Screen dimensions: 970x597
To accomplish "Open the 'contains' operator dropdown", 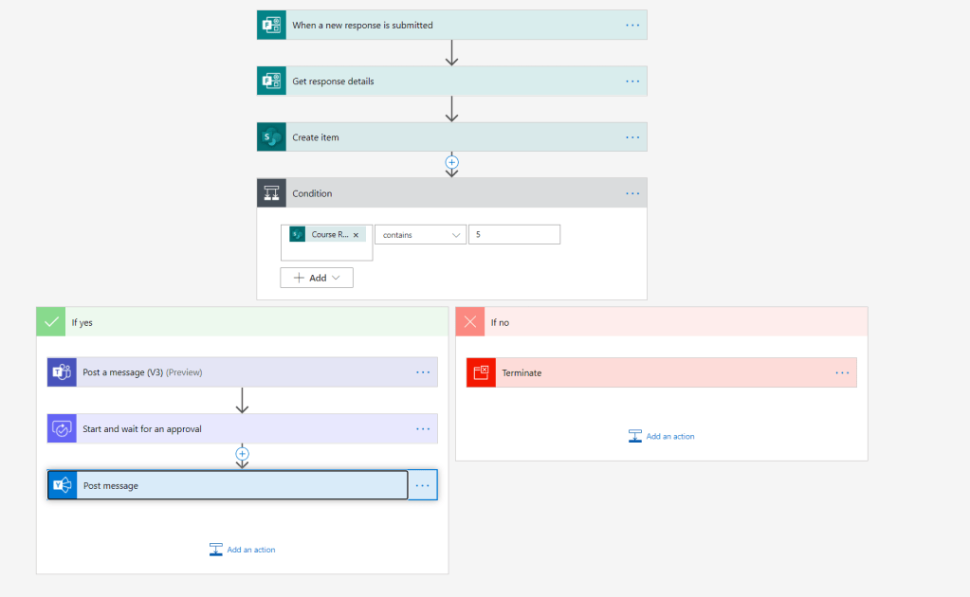I will (420, 235).
